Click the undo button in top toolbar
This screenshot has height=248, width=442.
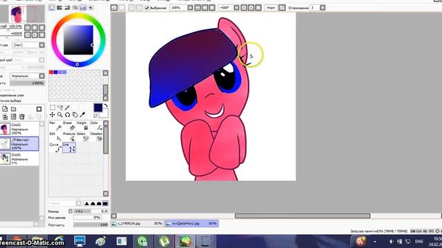114,8
